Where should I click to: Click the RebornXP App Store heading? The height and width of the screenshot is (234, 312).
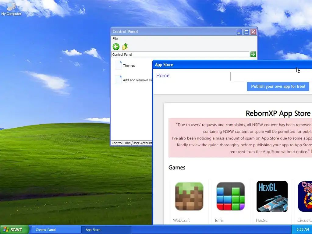point(278,113)
